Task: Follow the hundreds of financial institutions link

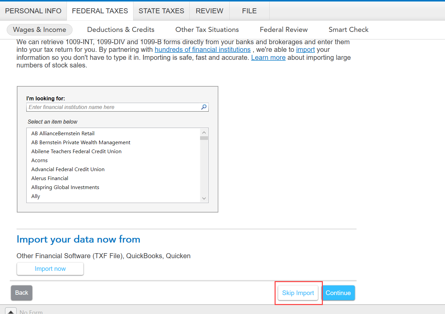Action: pos(203,50)
